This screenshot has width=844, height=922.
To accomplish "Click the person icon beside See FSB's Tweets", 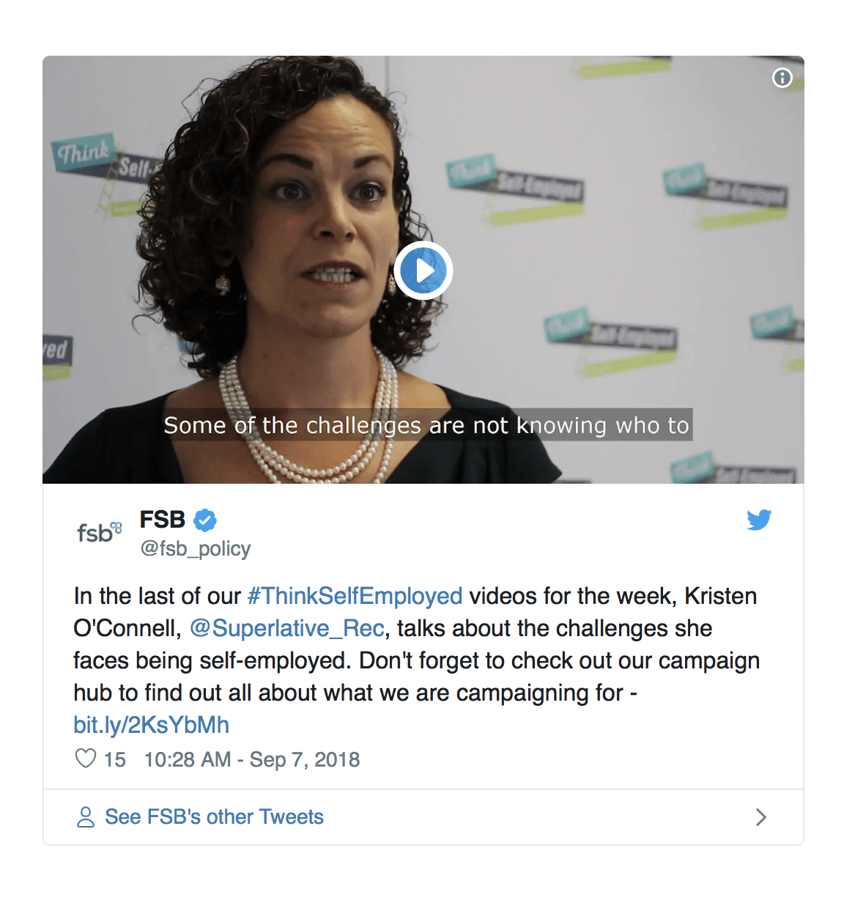I will coord(86,817).
